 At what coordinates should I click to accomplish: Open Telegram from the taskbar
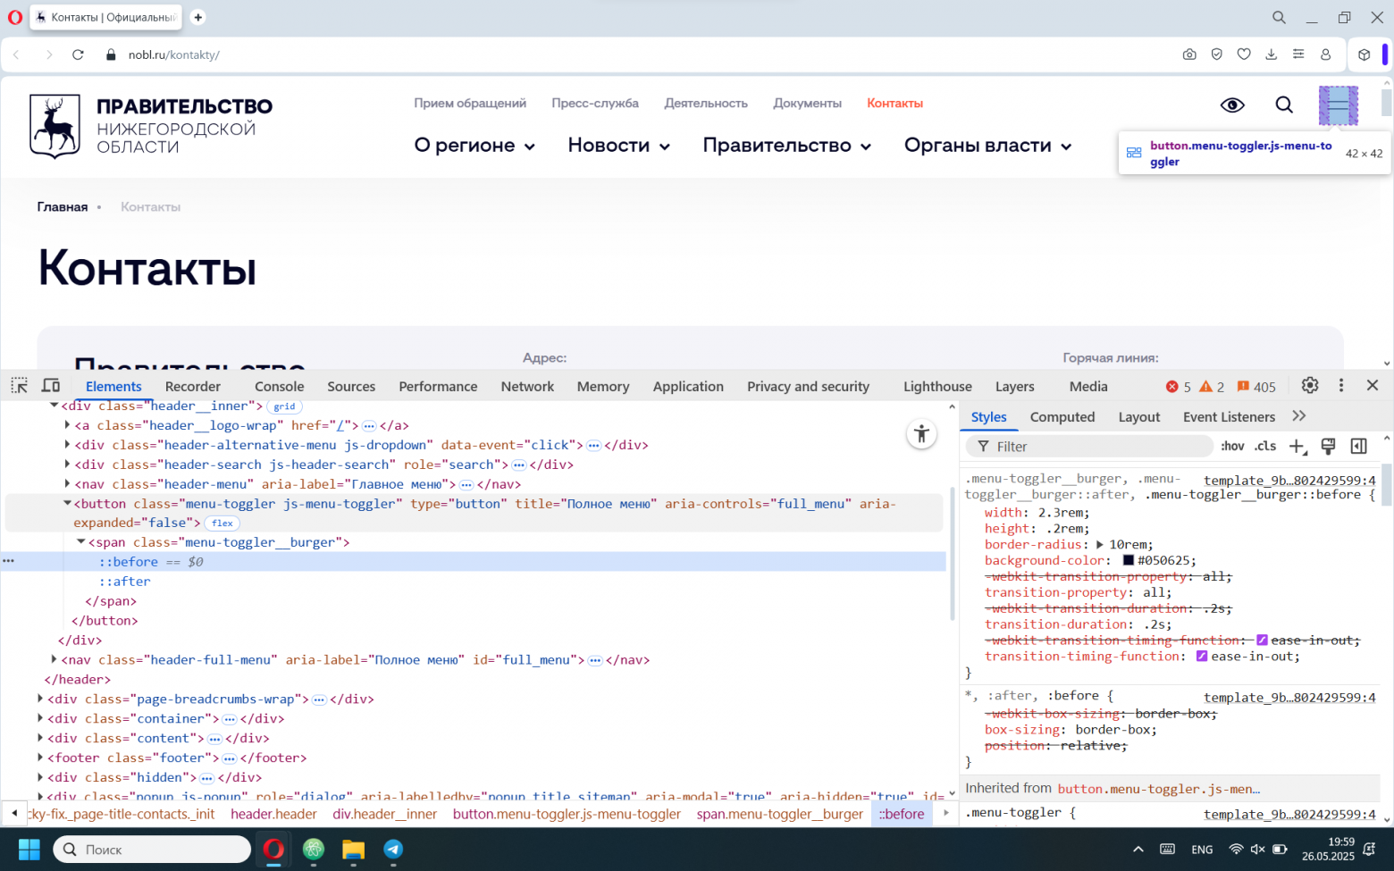[x=393, y=850]
